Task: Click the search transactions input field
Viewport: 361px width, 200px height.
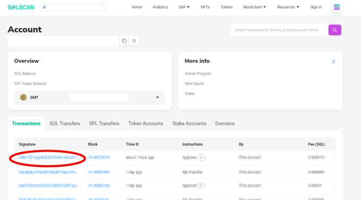Action: (x=279, y=30)
